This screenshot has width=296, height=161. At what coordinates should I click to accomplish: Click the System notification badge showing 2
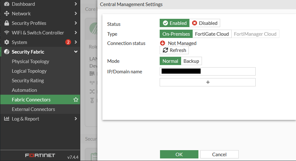(68, 42)
